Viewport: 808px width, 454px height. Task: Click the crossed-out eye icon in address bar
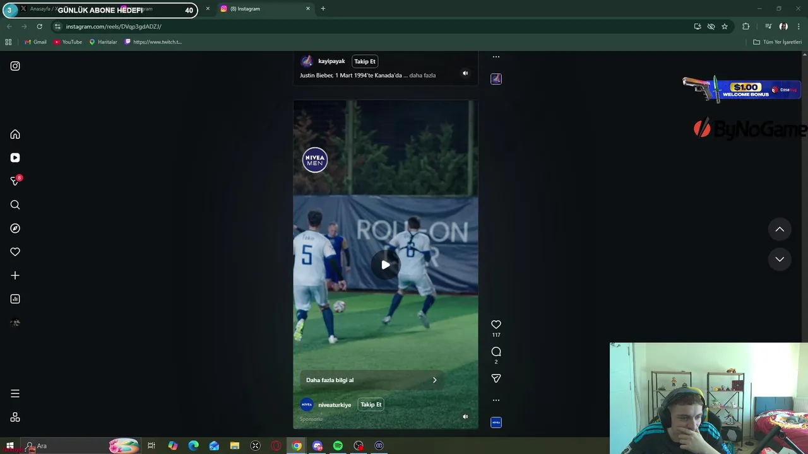tap(711, 26)
